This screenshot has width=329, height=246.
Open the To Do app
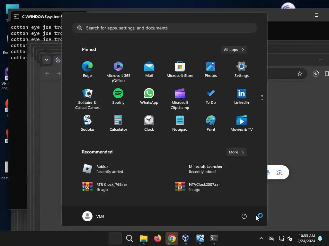click(211, 96)
